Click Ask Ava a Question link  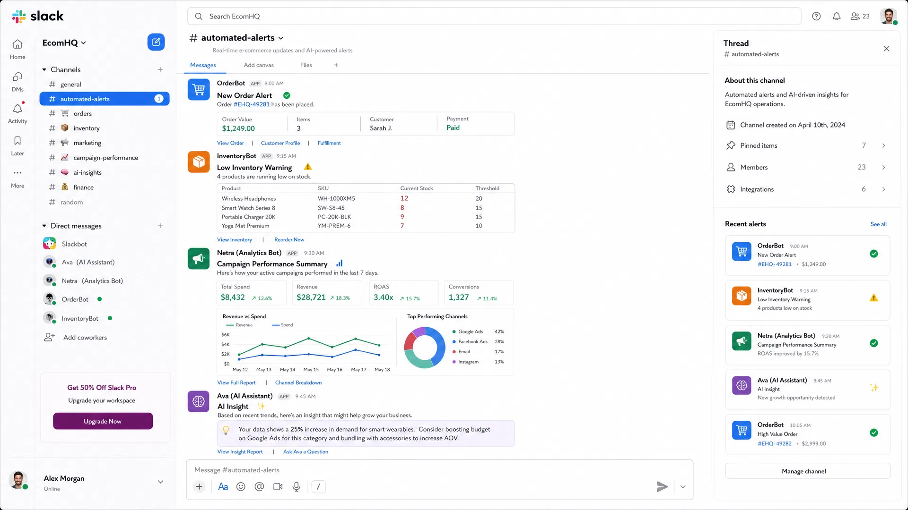(x=306, y=452)
